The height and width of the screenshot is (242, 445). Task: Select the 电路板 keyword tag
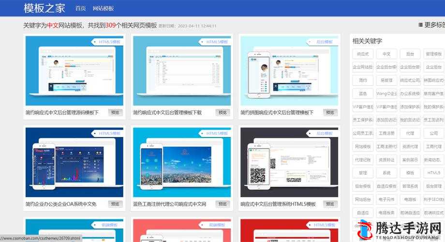pyautogui.click(x=410, y=199)
